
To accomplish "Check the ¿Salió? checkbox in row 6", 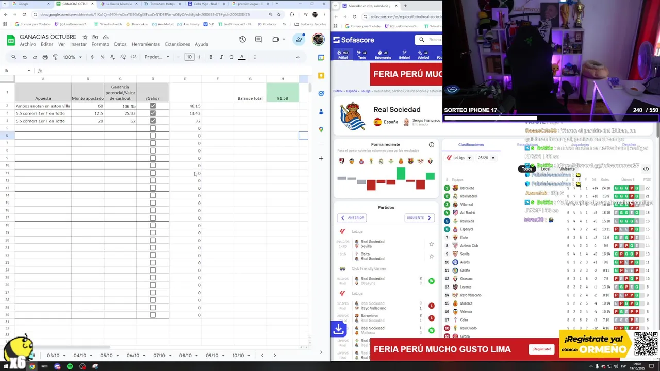I will tap(153, 136).
